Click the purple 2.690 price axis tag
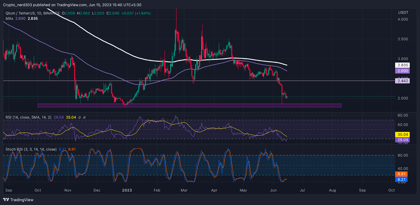Screen dimensions: 420x205 (402, 71)
